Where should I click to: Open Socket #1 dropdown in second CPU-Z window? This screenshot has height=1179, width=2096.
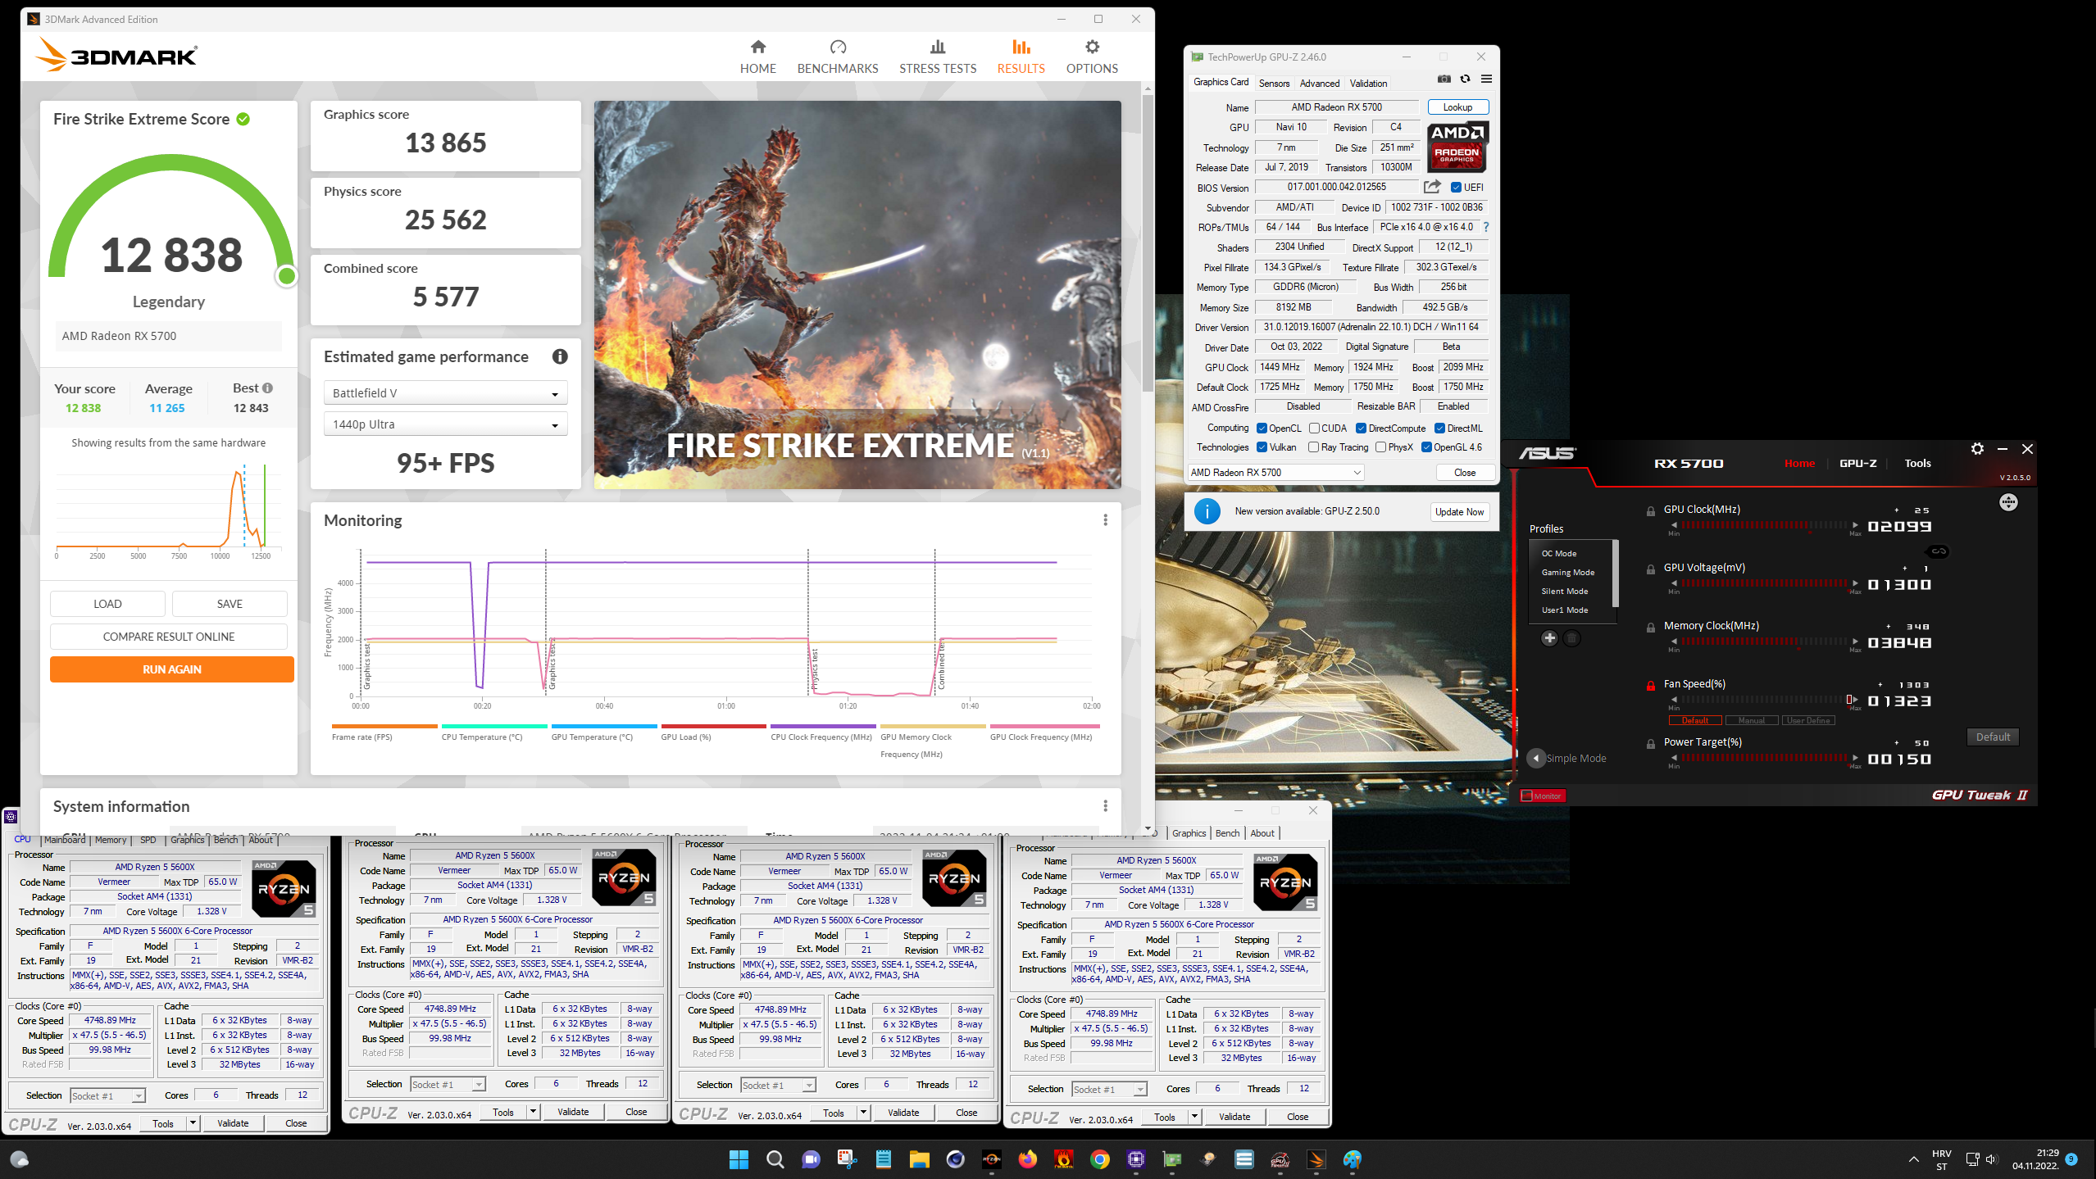pos(448,1085)
